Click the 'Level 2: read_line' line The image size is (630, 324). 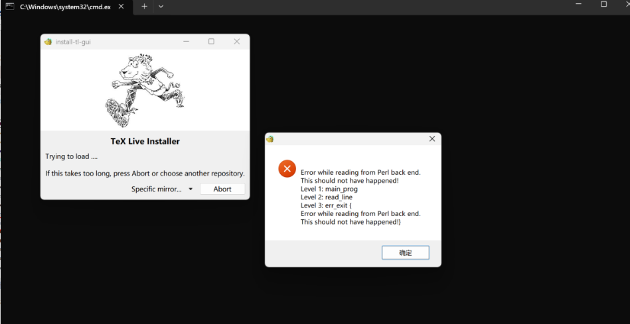[326, 197]
